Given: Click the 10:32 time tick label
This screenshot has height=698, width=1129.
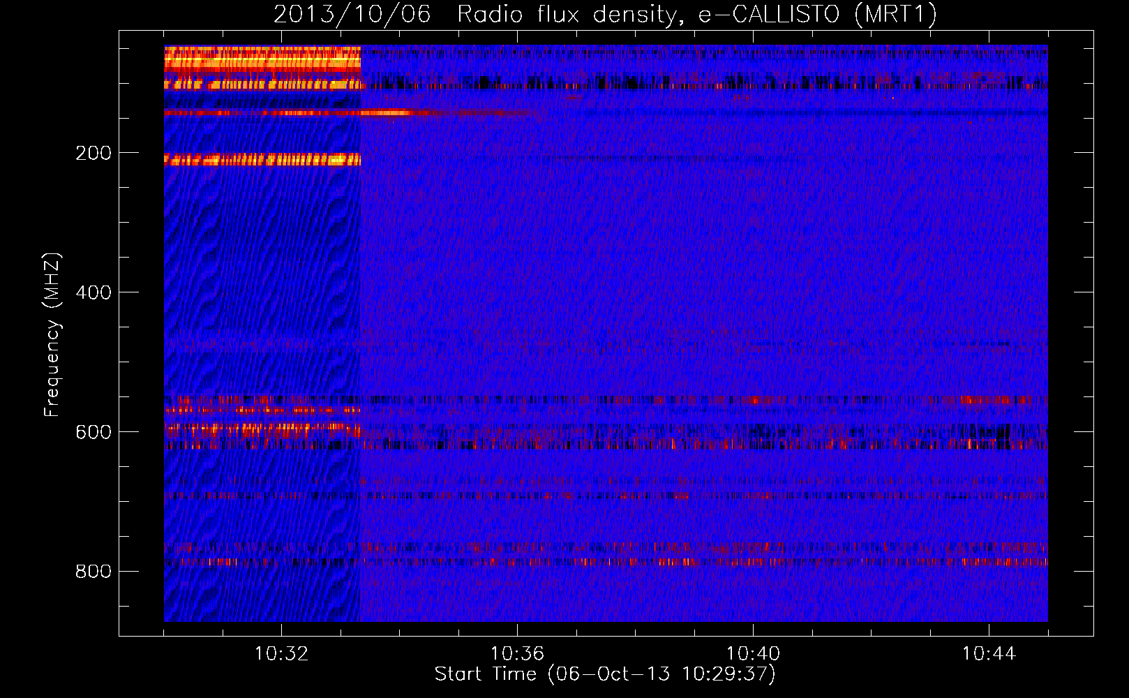Looking at the screenshot, I should point(281,654).
